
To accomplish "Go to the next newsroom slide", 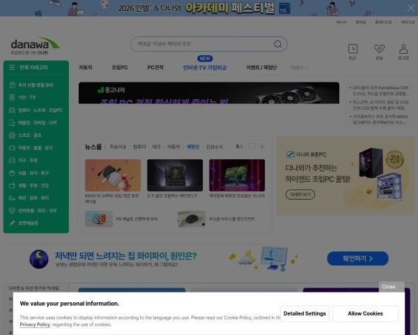I will [x=255, y=147].
